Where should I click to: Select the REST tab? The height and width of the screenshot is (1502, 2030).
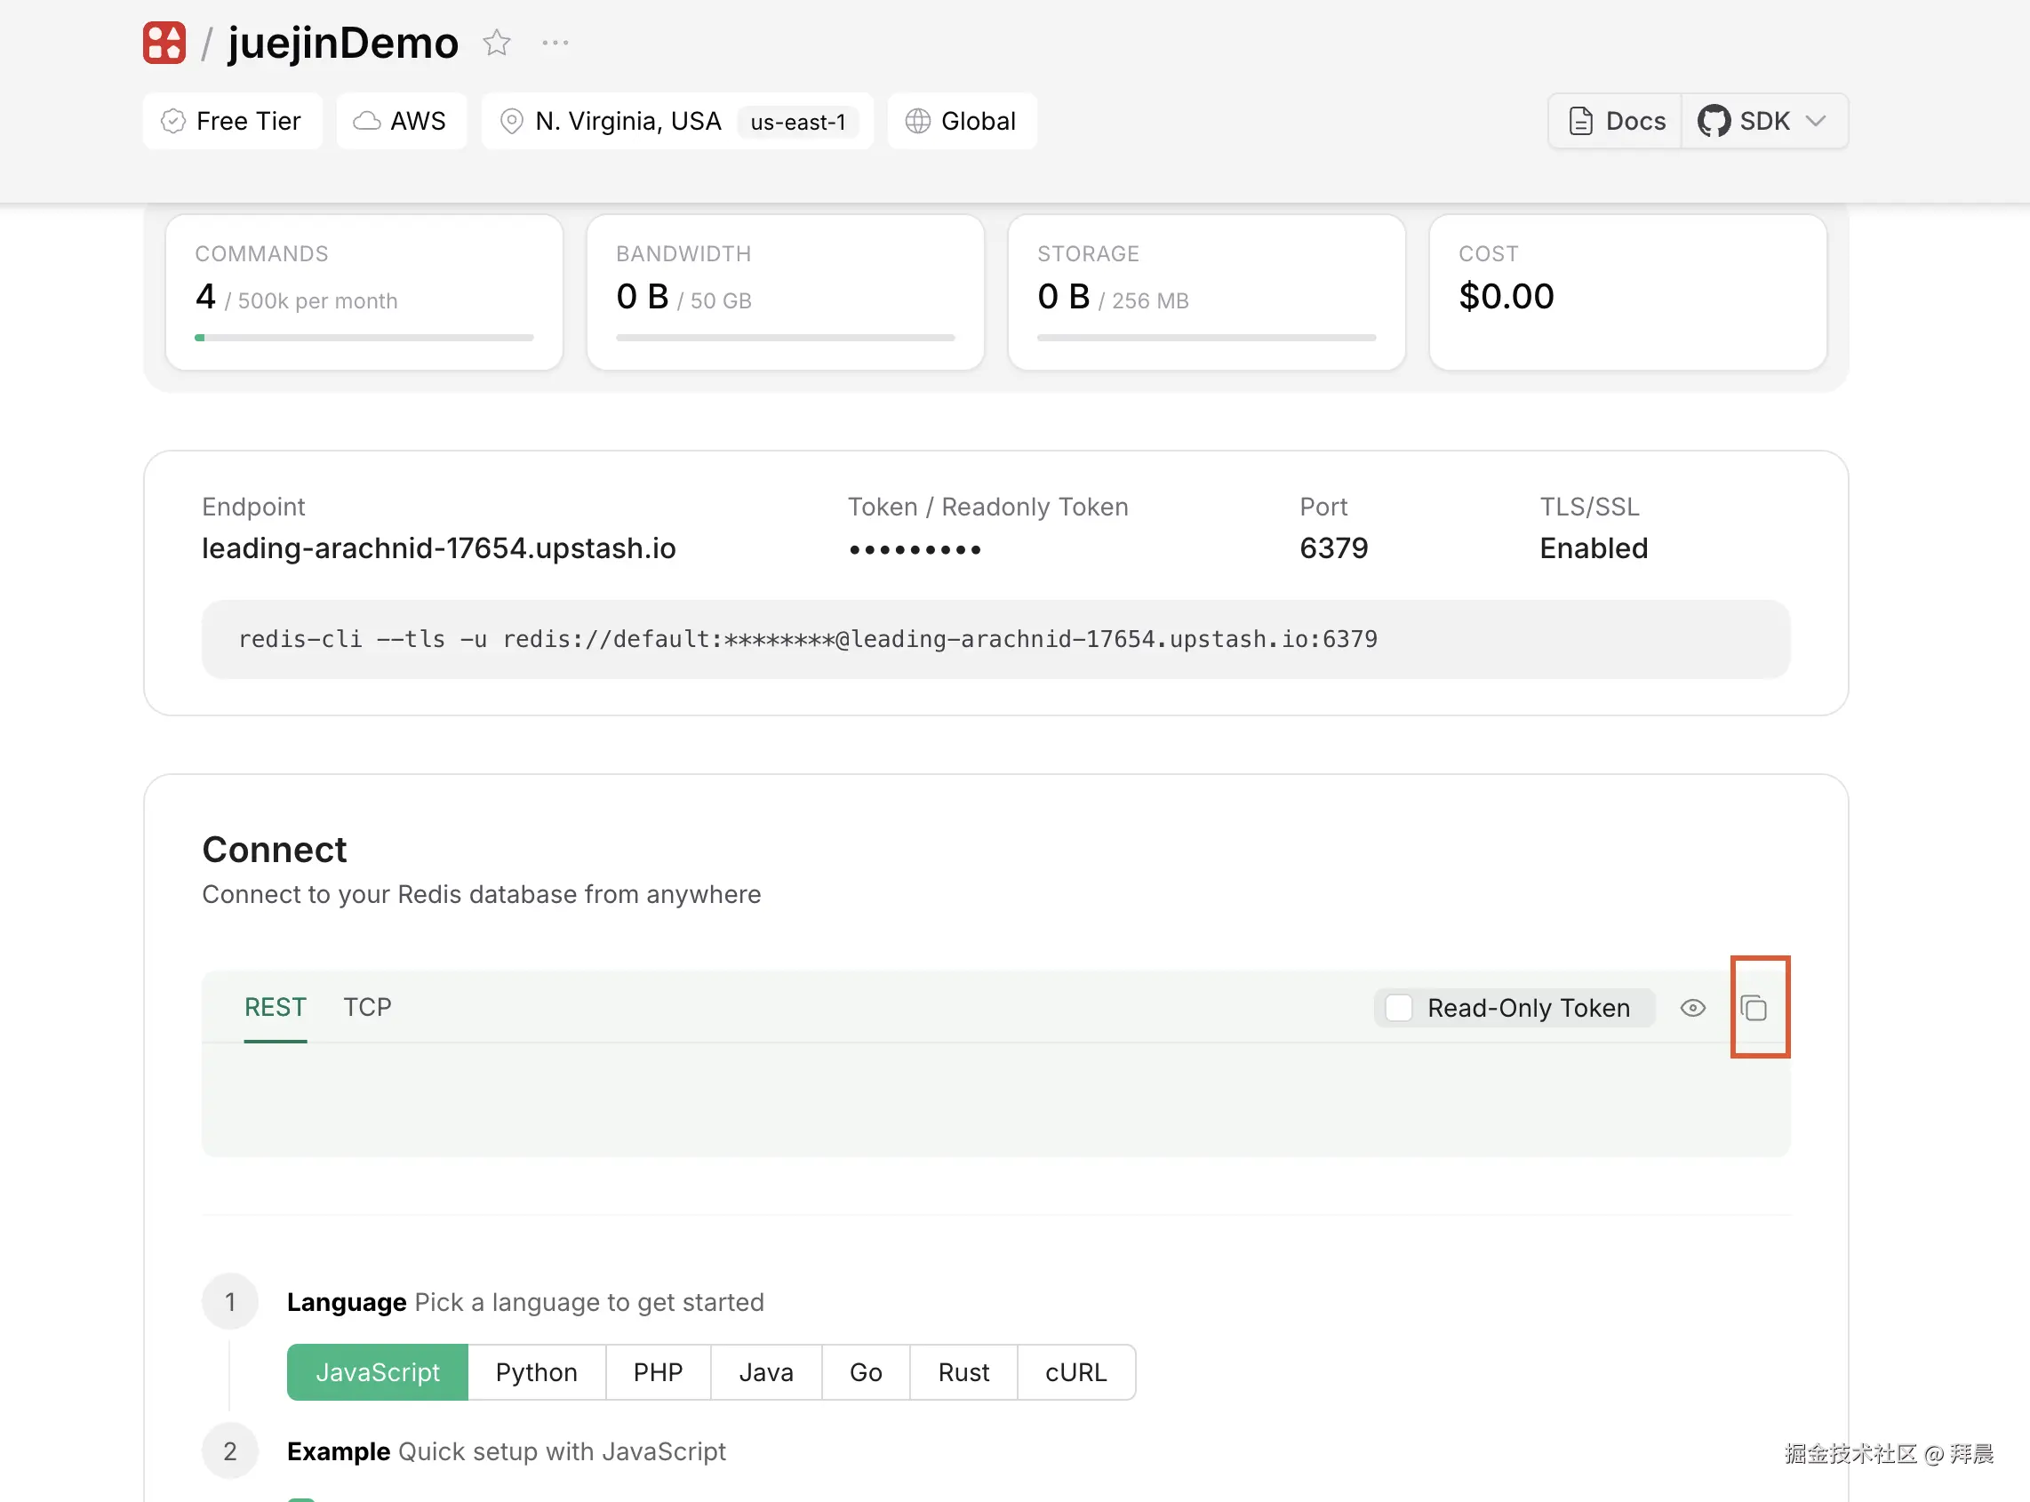click(x=276, y=1006)
